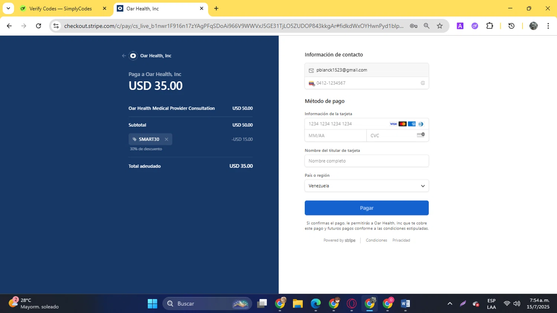Click the browser back button
This screenshot has width=557, height=313.
point(9,26)
